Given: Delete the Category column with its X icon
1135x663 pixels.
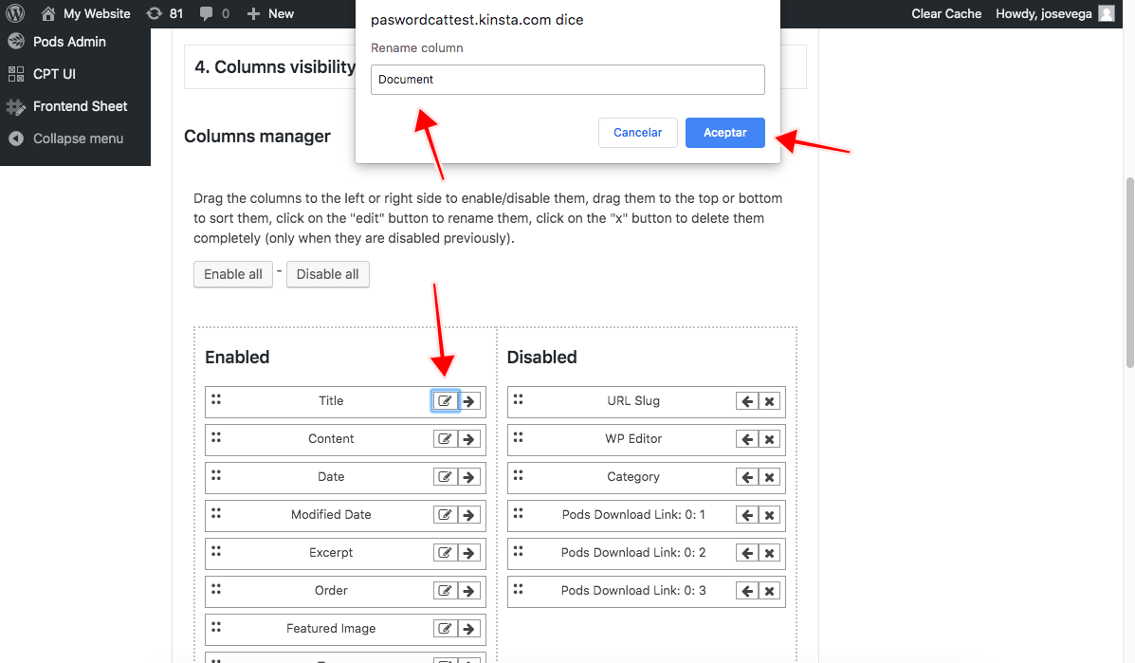Looking at the screenshot, I should pyautogui.click(x=768, y=476).
